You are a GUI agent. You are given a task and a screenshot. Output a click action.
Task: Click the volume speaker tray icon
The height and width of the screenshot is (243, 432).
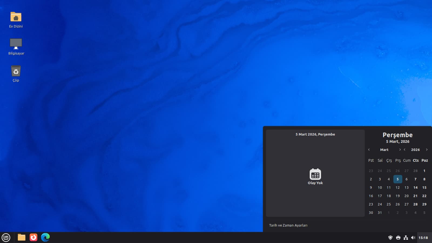(x=413, y=238)
